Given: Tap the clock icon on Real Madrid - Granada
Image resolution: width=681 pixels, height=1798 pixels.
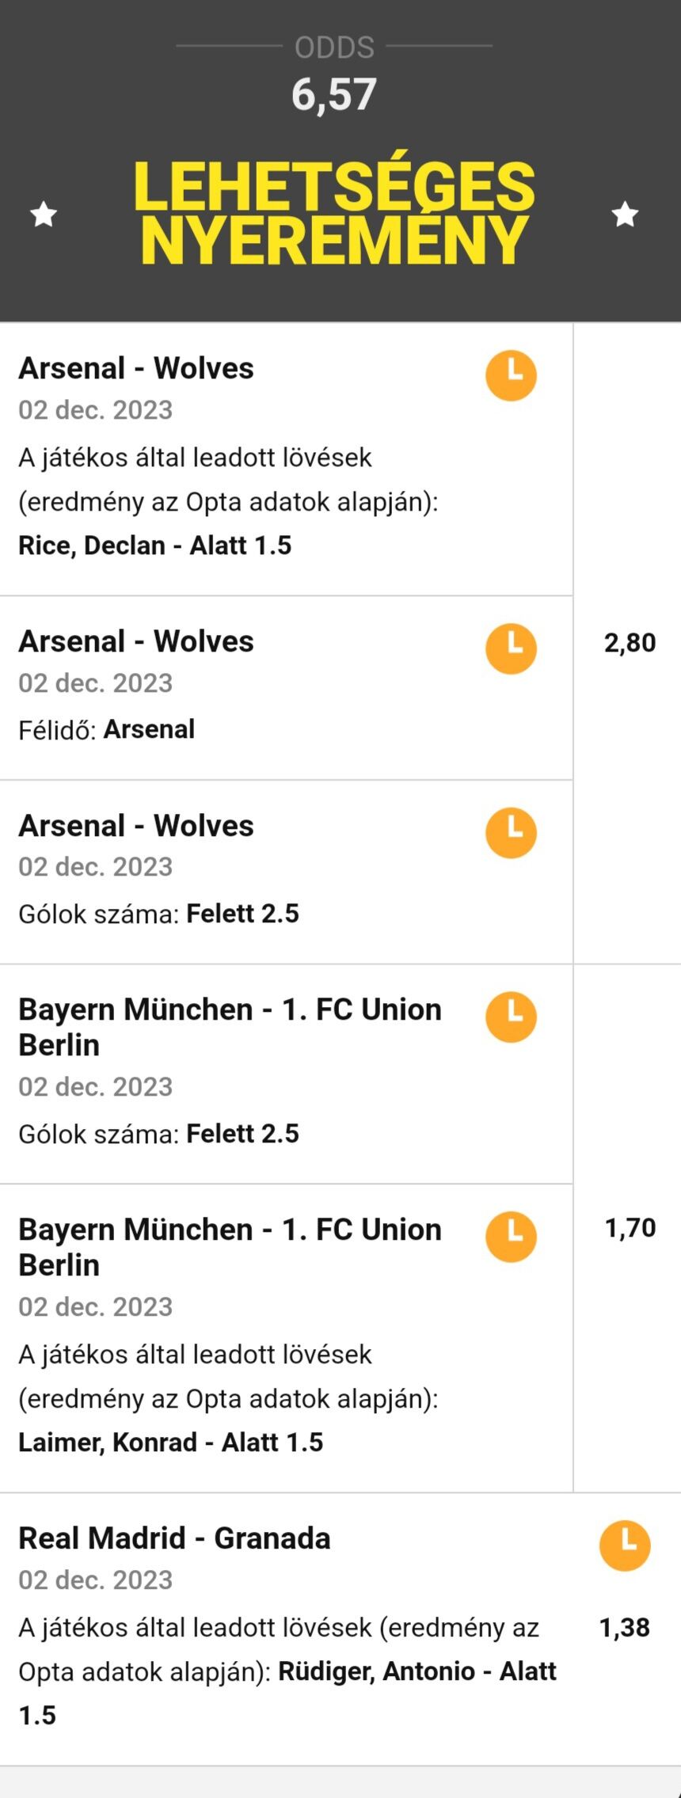Looking at the screenshot, I should (x=625, y=1545).
